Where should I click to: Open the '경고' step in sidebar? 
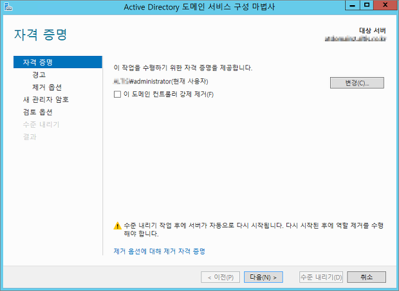(x=39, y=75)
